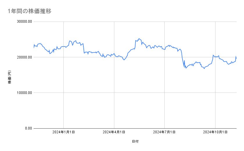Click the vertical gridline above 2024年7月1日
The height and width of the screenshot is (151, 244).
click(x=165, y=87)
